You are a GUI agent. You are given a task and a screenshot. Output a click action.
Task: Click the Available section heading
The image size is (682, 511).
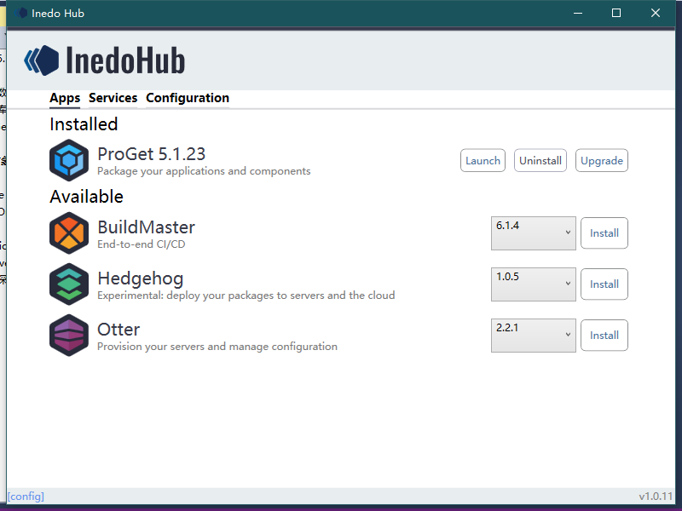87,197
